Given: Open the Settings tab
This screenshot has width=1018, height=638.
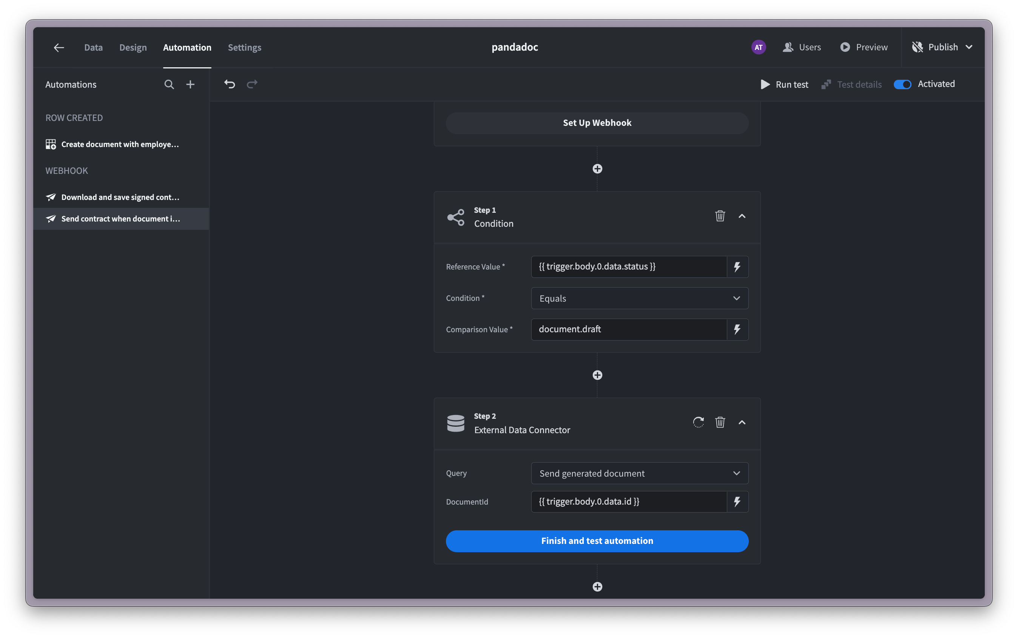Looking at the screenshot, I should click(244, 47).
